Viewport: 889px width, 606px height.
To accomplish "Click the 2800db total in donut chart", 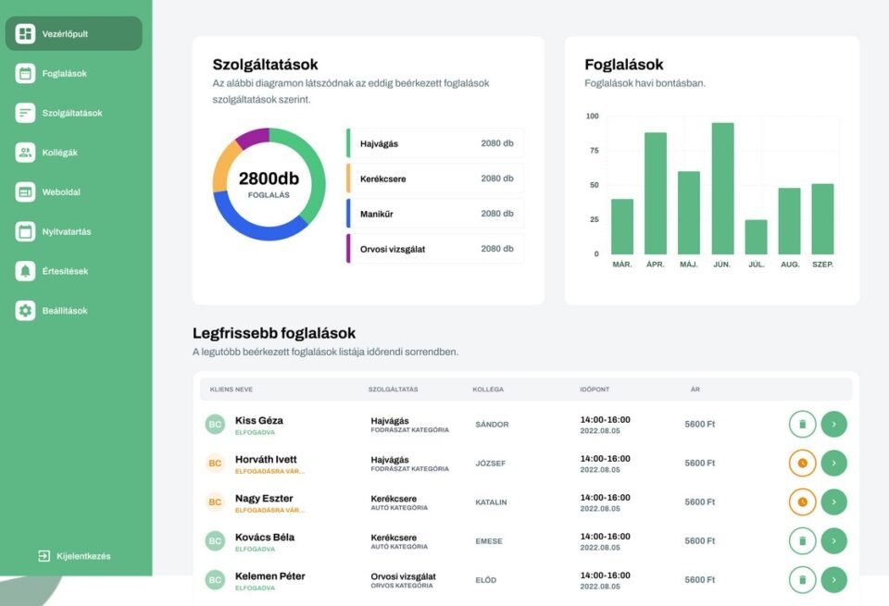I will pos(269,179).
